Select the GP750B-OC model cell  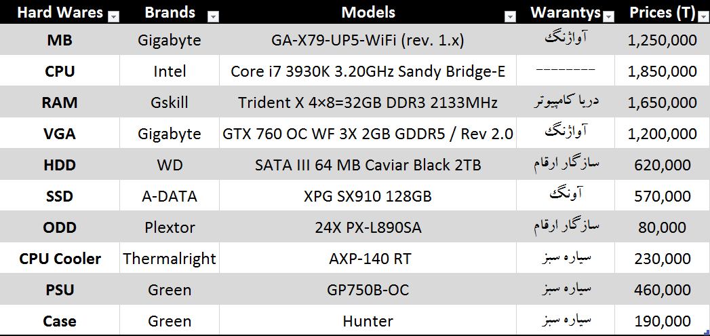coord(368,290)
